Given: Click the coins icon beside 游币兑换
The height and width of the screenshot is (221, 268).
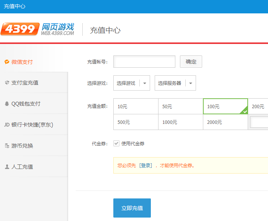Looking at the screenshot, I should coord(7,146).
